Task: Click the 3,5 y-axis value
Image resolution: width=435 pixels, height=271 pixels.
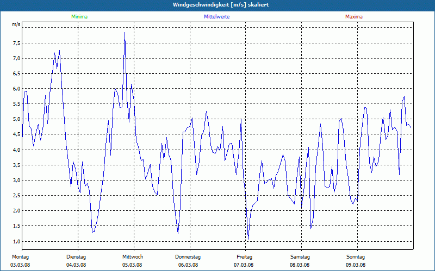Action: point(16,165)
